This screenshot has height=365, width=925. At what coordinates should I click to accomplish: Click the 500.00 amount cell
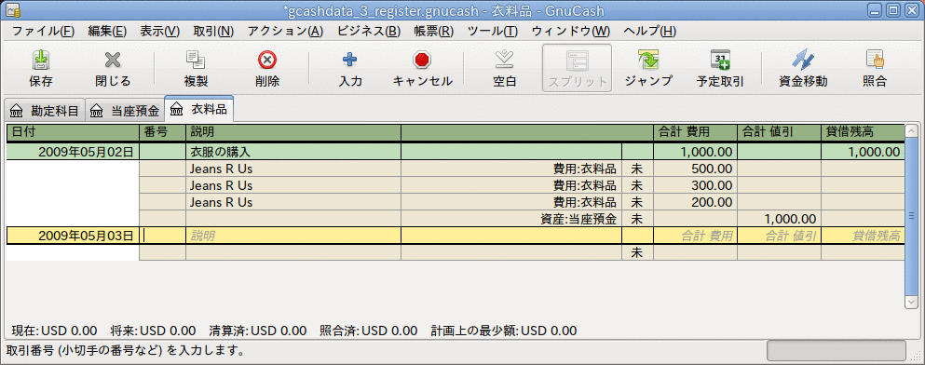(695, 169)
